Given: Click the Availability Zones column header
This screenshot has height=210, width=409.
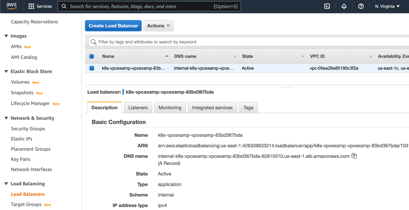Looking at the screenshot, I should click(x=393, y=56).
